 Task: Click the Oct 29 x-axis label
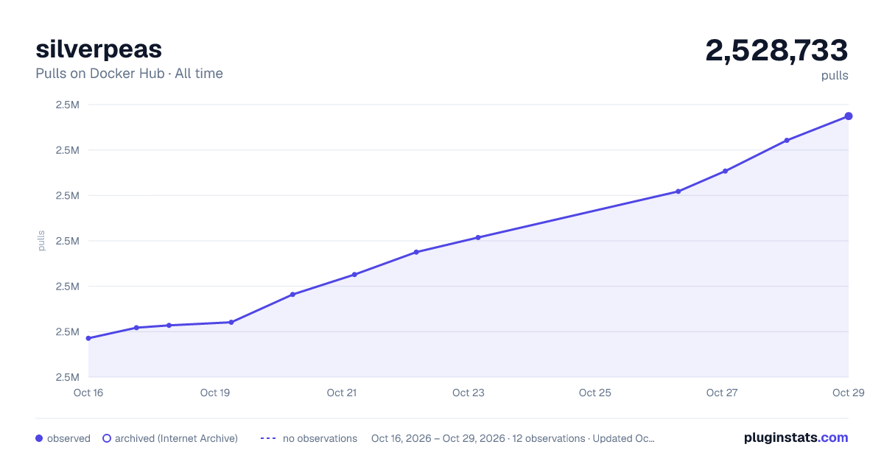[847, 393]
